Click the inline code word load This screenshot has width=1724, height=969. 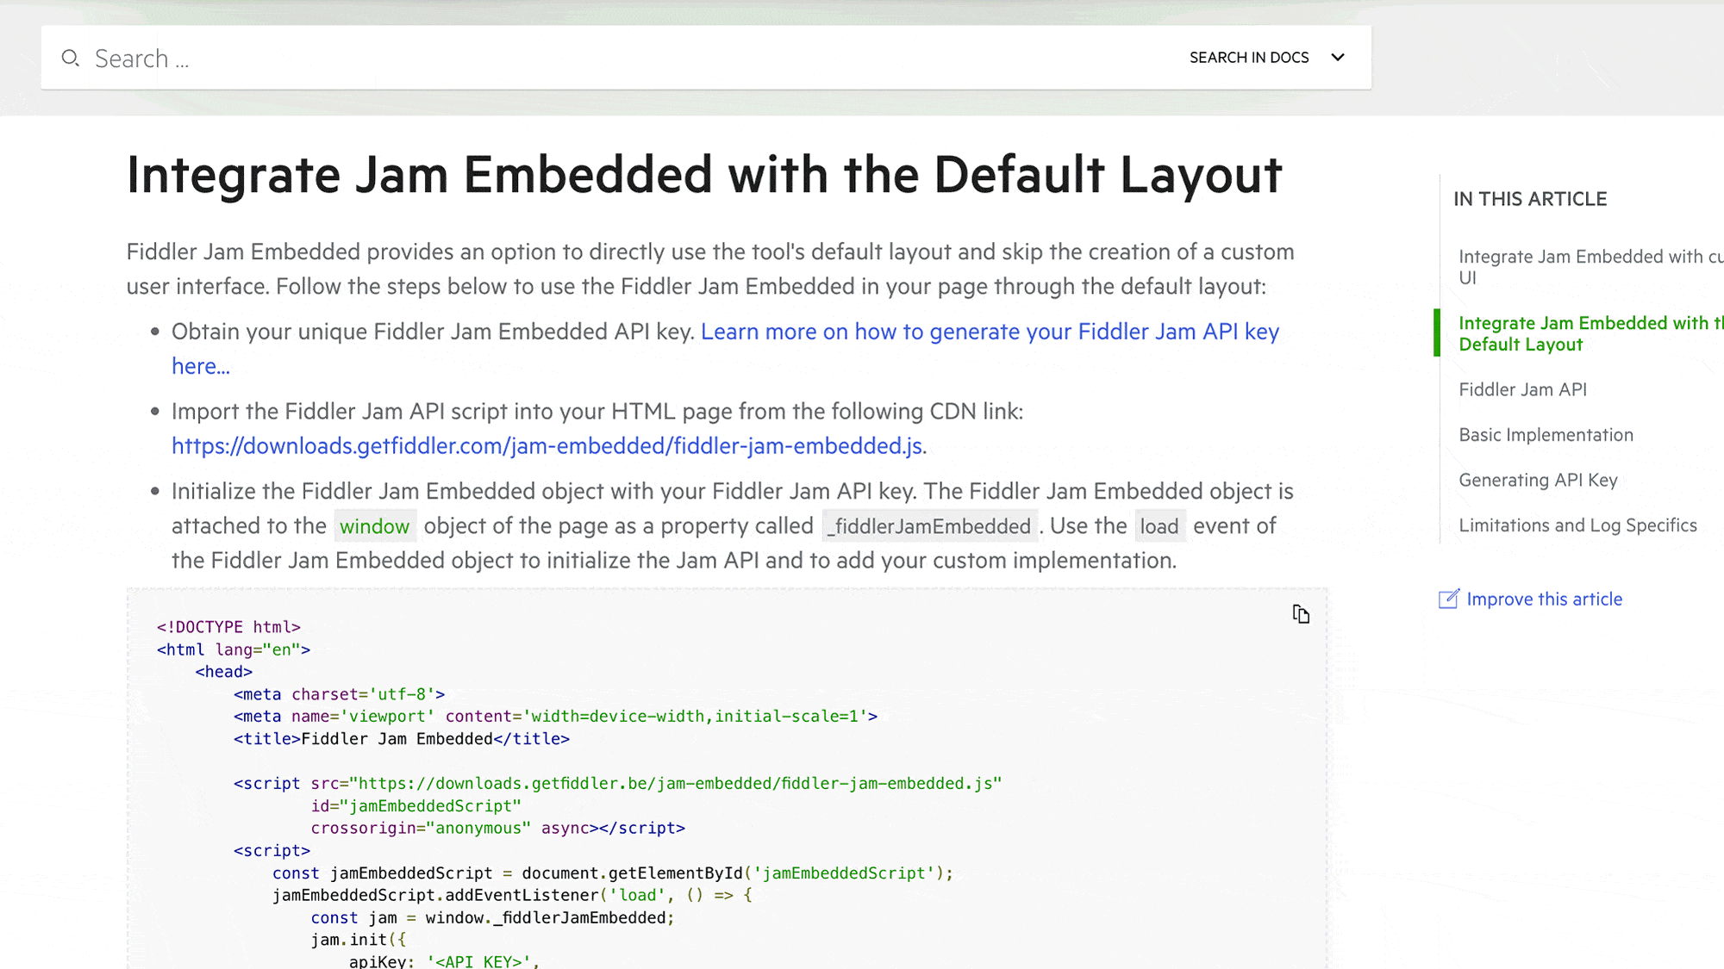(1159, 526)
